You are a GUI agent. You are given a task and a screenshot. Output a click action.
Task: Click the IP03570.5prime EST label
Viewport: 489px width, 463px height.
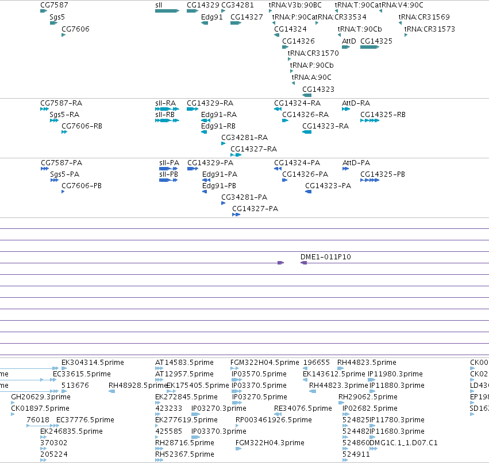click(x=259, y=374)
